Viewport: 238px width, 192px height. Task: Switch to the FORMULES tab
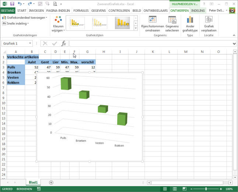pos(81,10)
